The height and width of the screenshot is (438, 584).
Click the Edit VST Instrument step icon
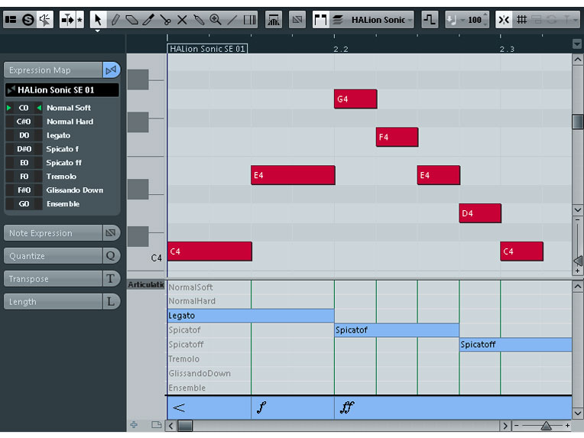[x=430, y=19]
